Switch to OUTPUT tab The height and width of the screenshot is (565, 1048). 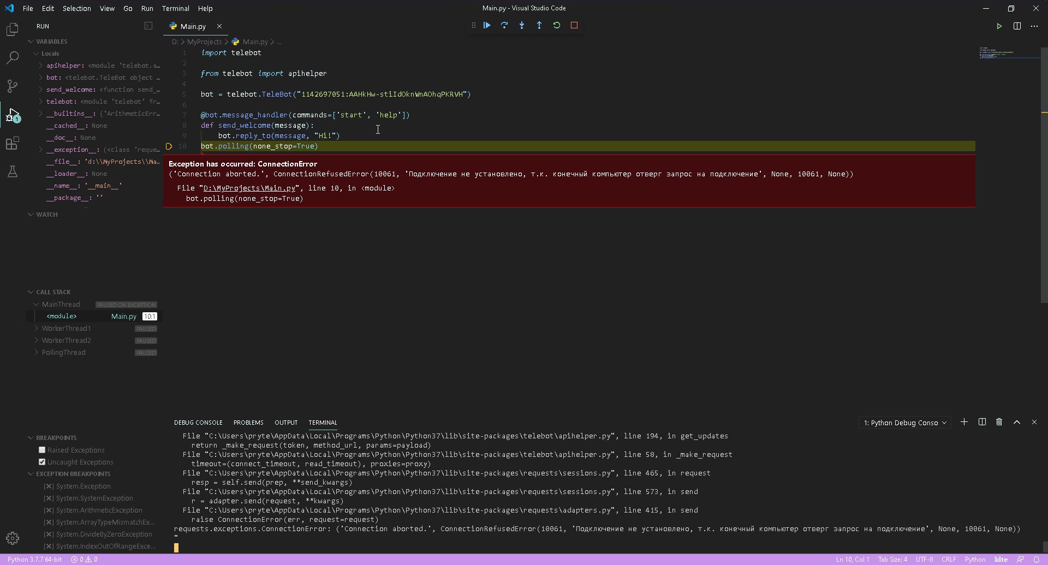286,423
